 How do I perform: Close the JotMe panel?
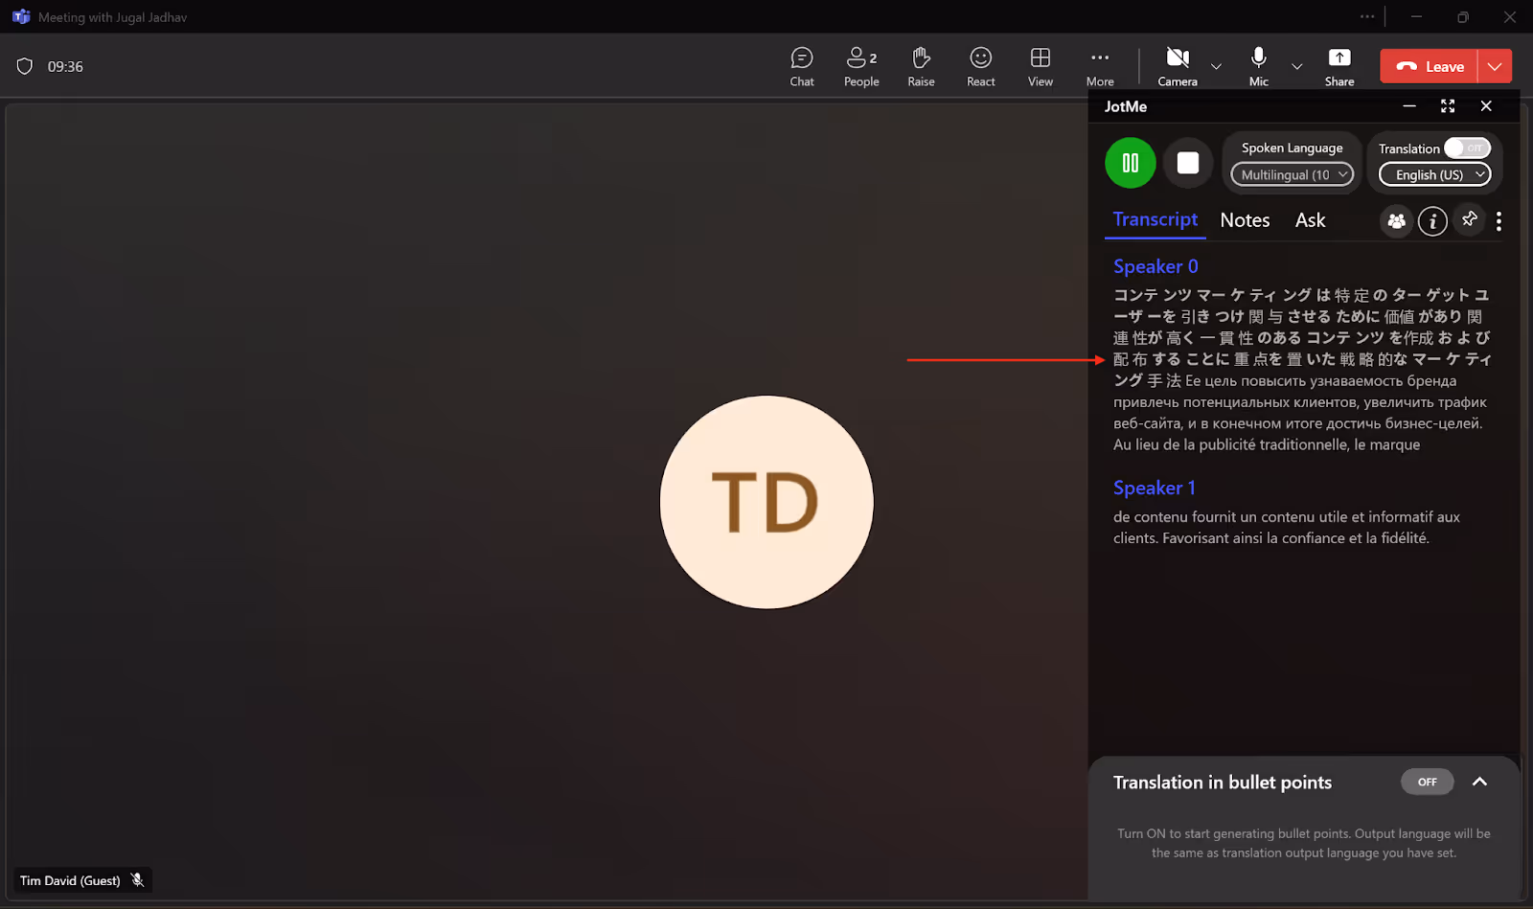[x=1486, y=106]
